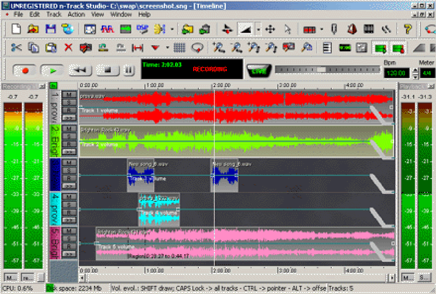The width and height of the screenshot is (436, 294).
Task: Open dropdown arrow next to red triangle icon
Action: [x=167, y=48]
